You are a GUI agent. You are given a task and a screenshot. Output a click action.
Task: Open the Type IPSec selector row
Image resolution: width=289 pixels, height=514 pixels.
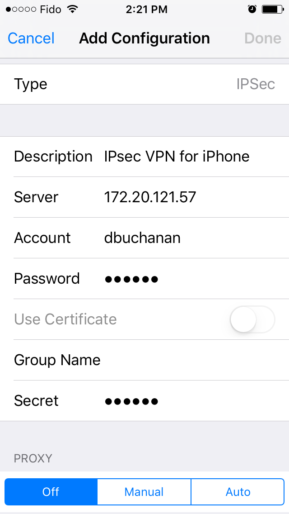(144, 84)
